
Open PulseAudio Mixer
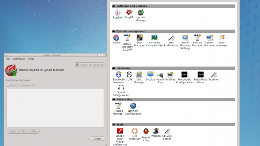(200, 75)
